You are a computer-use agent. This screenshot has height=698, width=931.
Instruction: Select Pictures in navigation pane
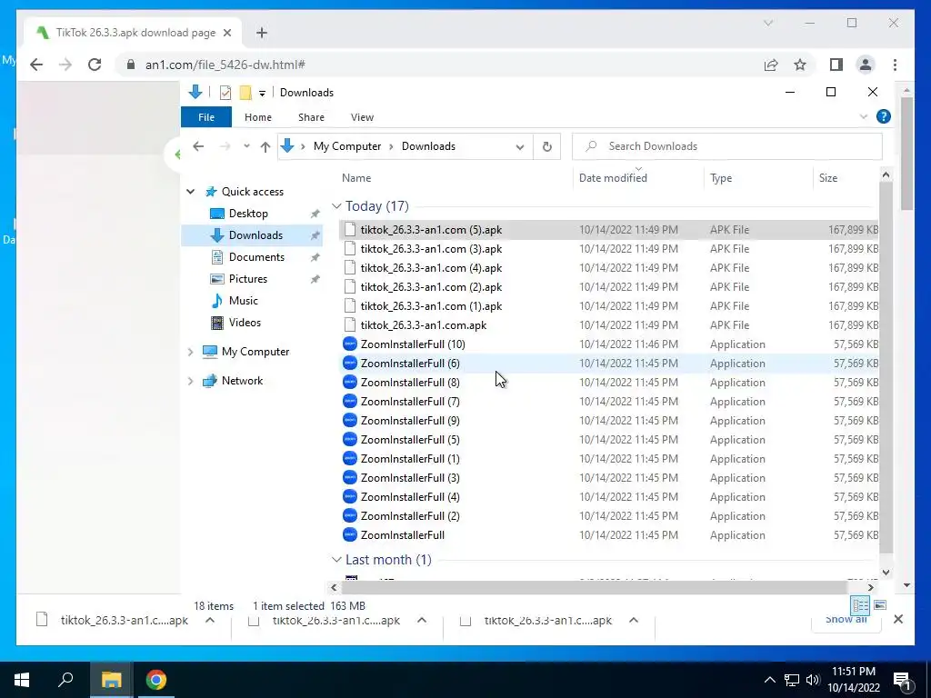248,278
